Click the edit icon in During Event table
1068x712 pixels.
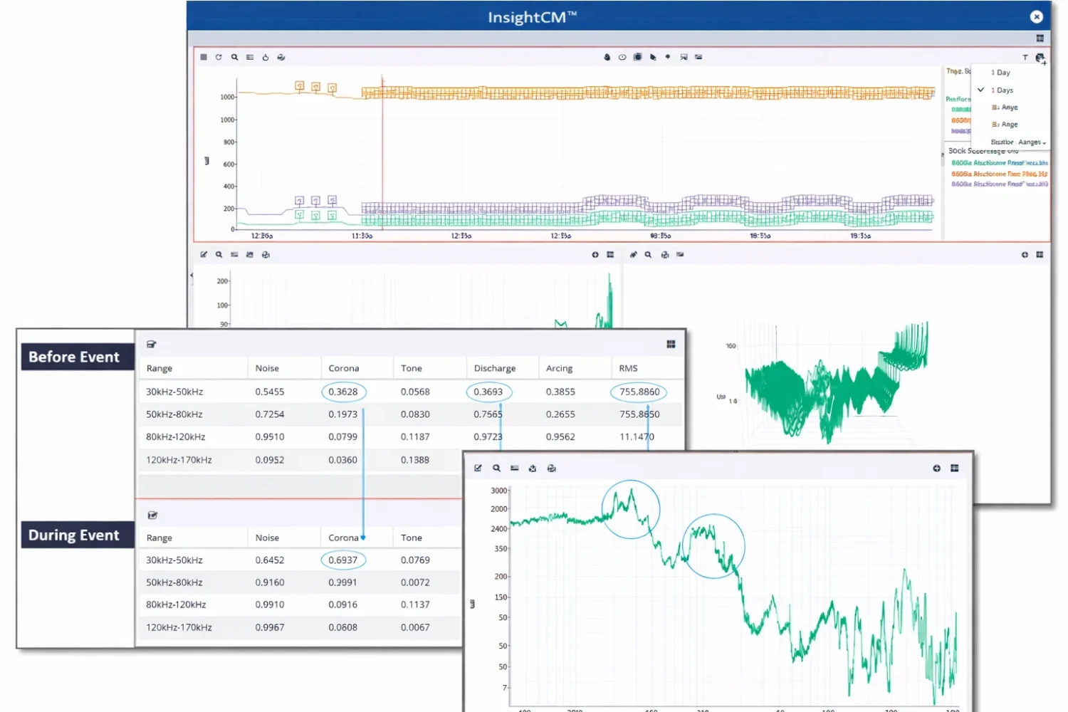pos(152,515)
